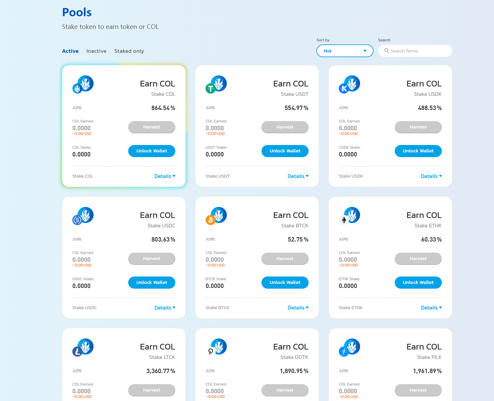Screen dimensions: 494x401
Task: Expand Details for Stake USDT pool
Action: point(298,176)
